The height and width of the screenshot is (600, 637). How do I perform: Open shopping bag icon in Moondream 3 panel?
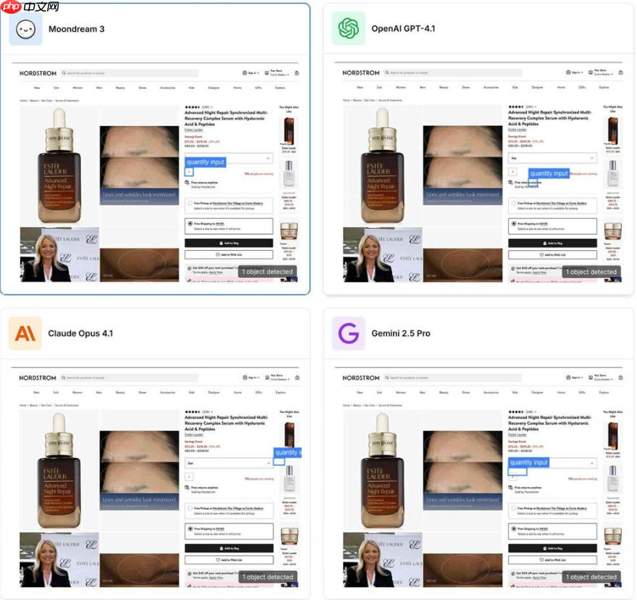[296, 73]
